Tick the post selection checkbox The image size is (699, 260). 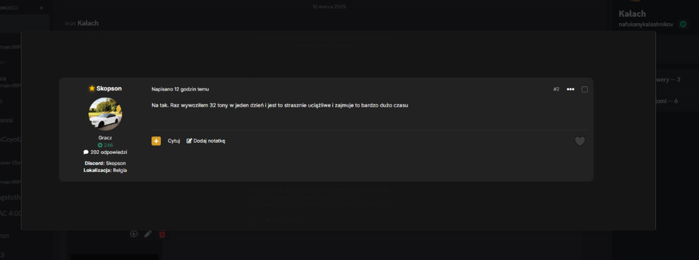[584, 89]
